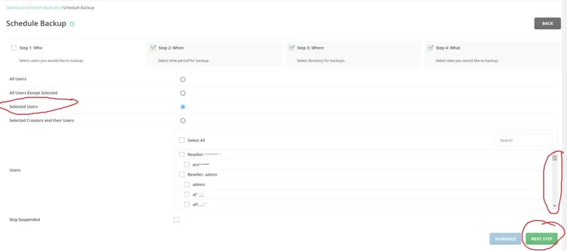This screenshot has height=251, width=567.
Task: Click the Step 4 What checkmark icon
Action: 430,48
